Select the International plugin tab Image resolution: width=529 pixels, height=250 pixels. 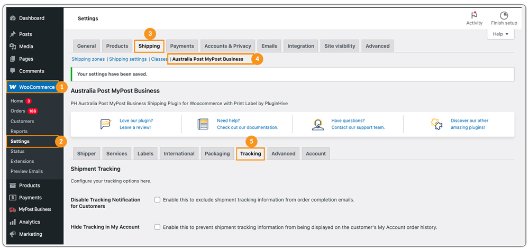click(179, 154)
